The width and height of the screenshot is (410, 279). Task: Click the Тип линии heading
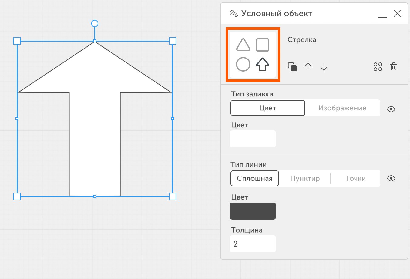point(249,165)
